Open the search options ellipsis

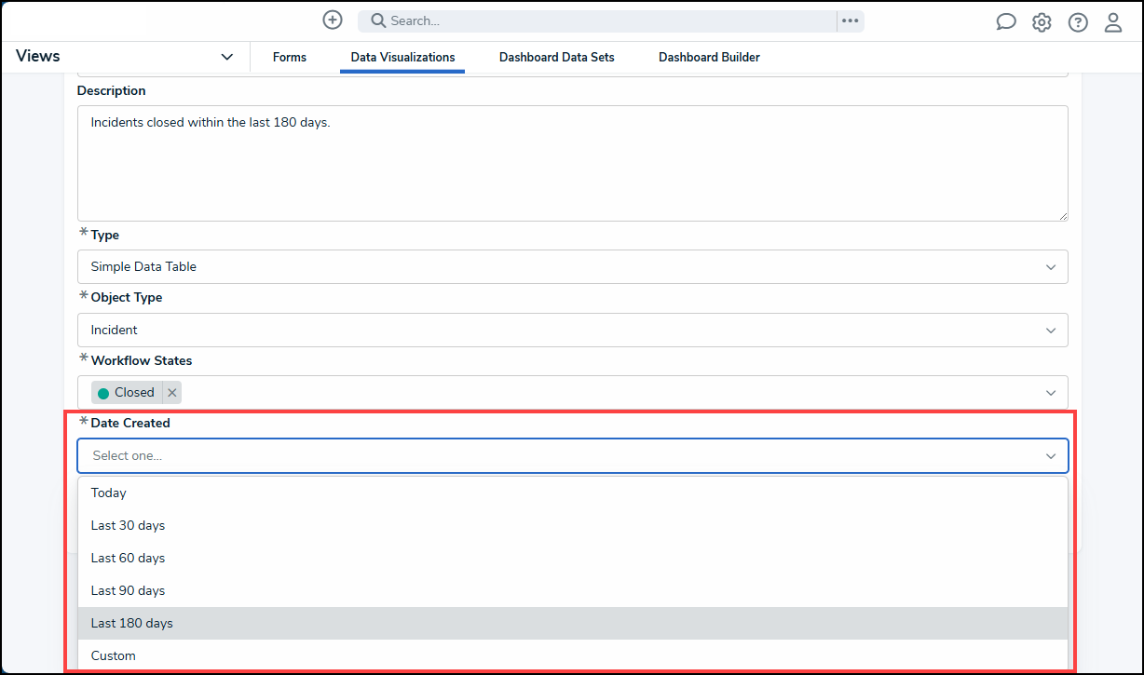point(850,20)
